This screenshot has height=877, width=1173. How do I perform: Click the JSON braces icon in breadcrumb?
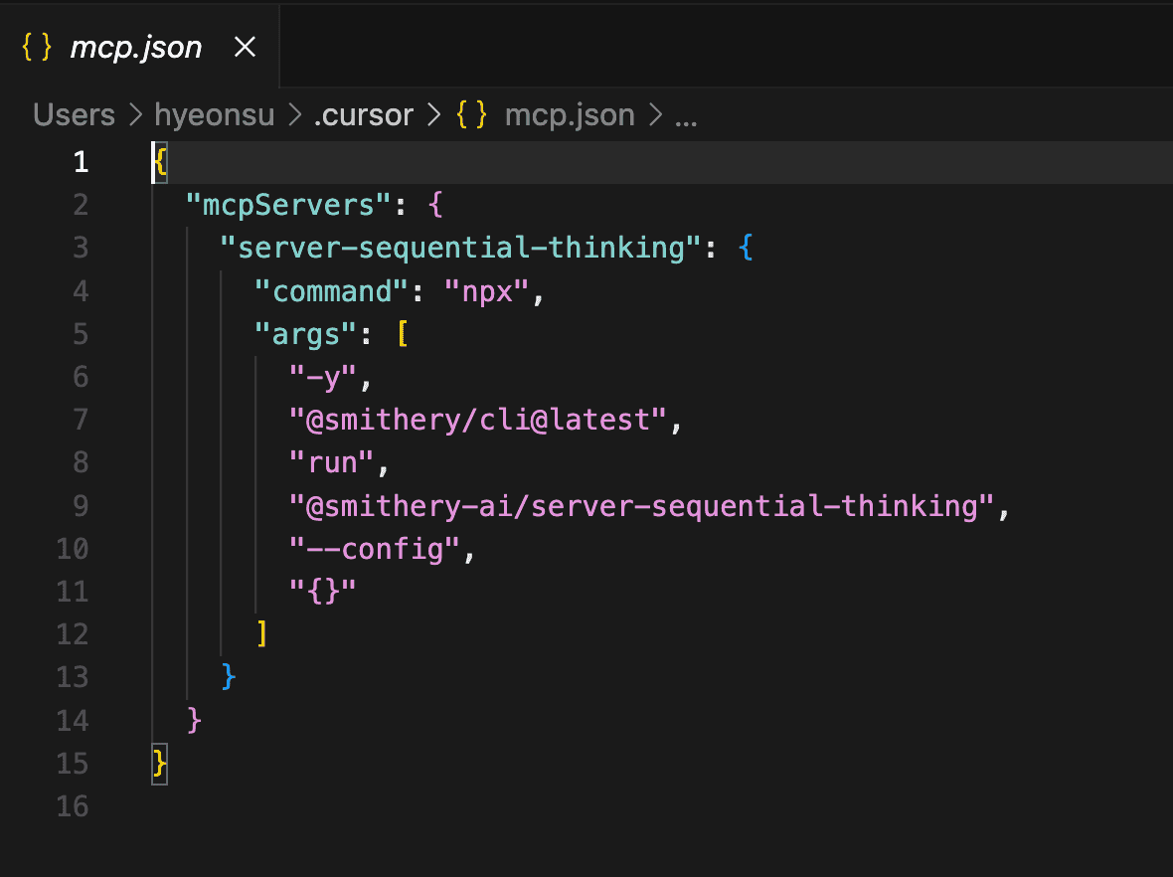(x=472, y=115)
